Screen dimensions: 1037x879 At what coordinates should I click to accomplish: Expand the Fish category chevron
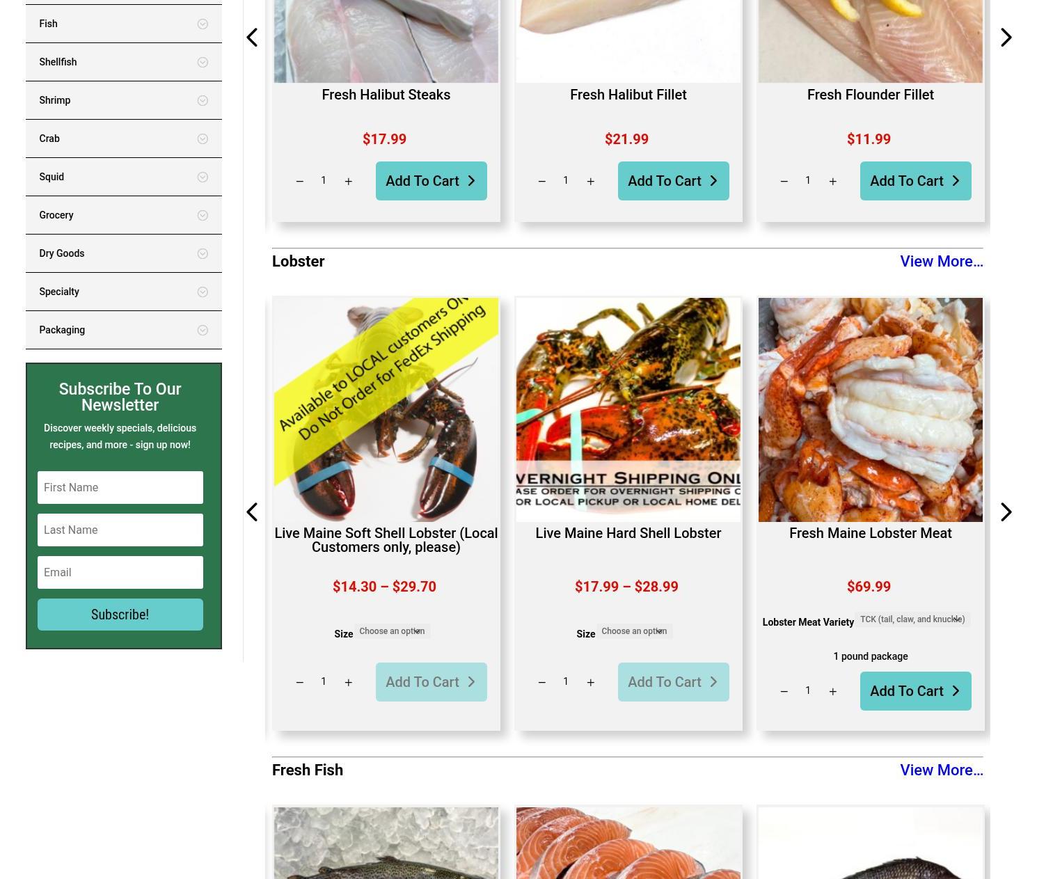[x=203, y=24]
